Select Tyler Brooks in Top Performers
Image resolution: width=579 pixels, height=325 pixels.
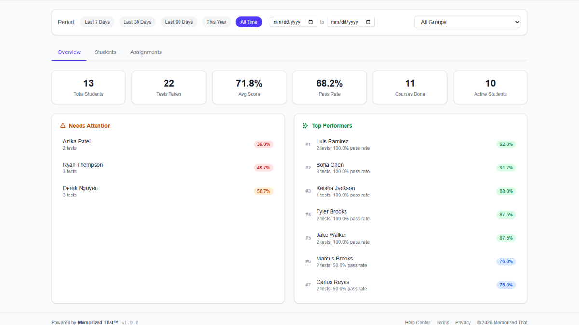[411, 215]
